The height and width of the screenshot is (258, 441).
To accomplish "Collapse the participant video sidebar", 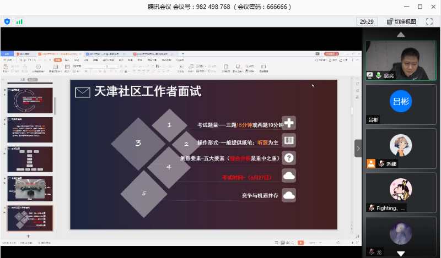I will (358, 149).
